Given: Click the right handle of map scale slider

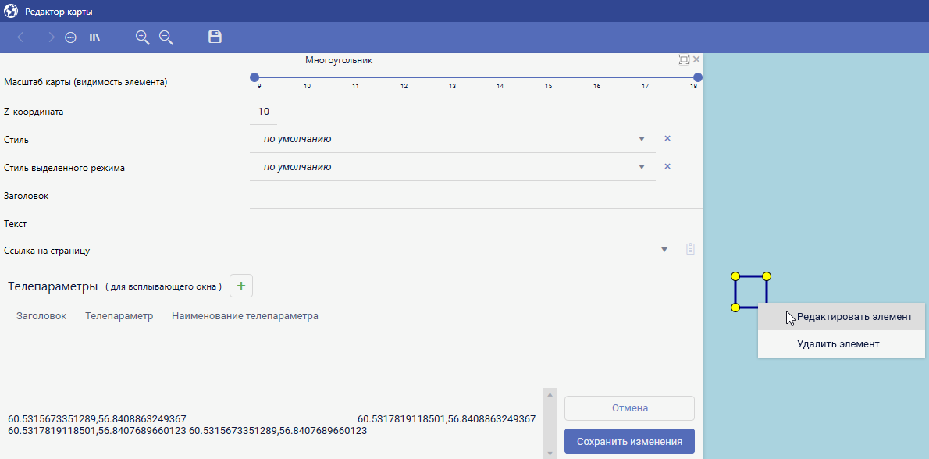Looking at the screenshot, I should coord(698,77).
